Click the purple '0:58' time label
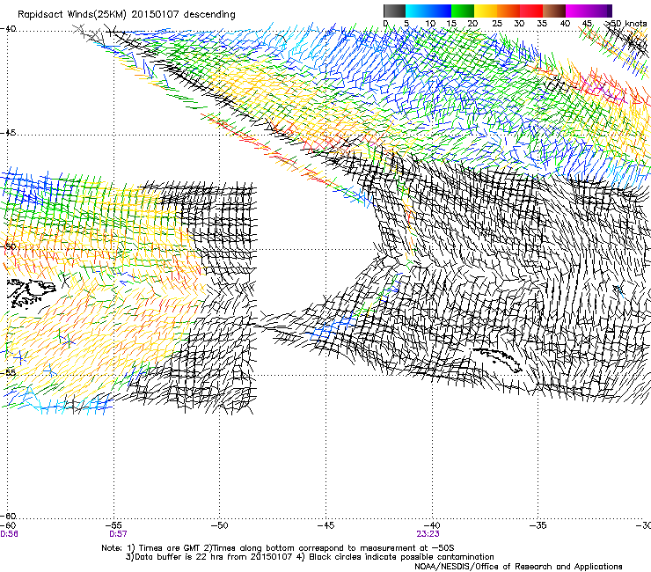Screen dimensions: 651x572 [x=9, y=534]
